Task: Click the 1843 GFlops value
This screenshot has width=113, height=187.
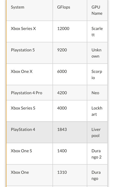Action: click(62, 129)
